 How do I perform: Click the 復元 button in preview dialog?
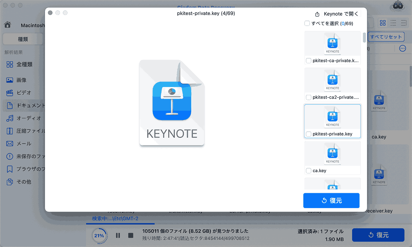point(331,200)
